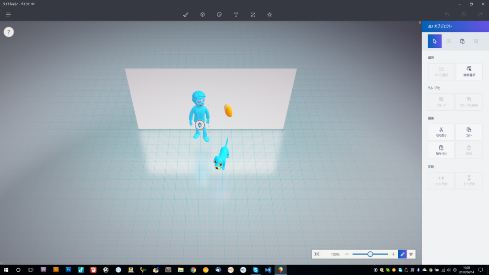Screen dimensions: 489x275
Task: Click the Paint 3D taskbar icon
Action: click(281, 270)
